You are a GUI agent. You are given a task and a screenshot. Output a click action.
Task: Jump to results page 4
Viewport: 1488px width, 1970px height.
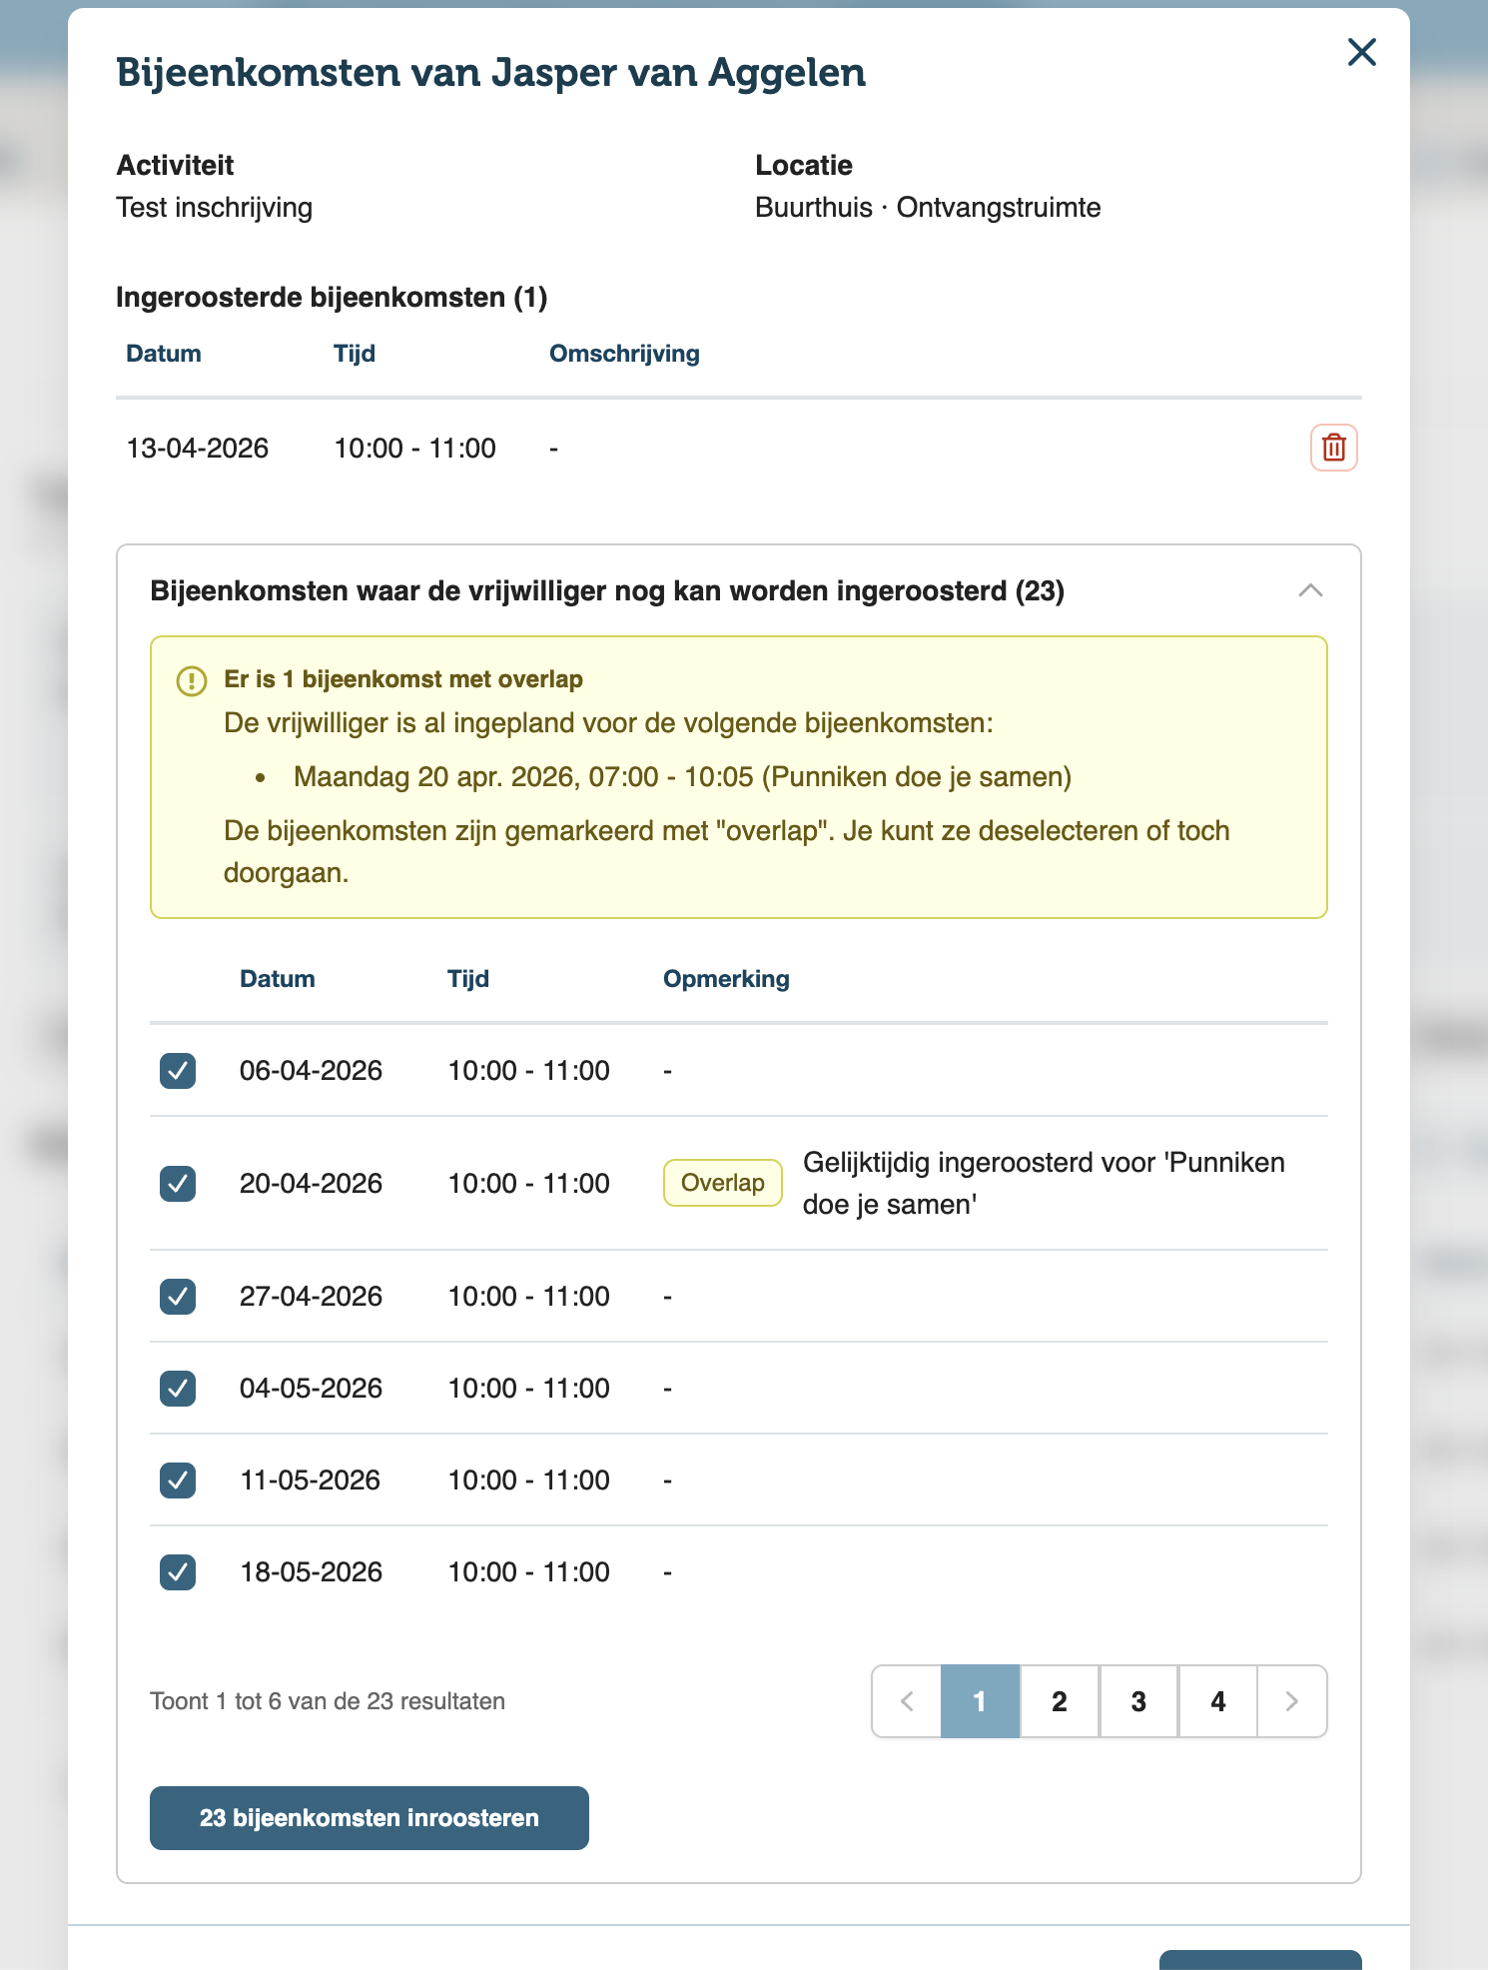click(x=1217, y=1701)
